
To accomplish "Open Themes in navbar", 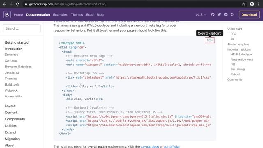I will [x=77, y=15].
